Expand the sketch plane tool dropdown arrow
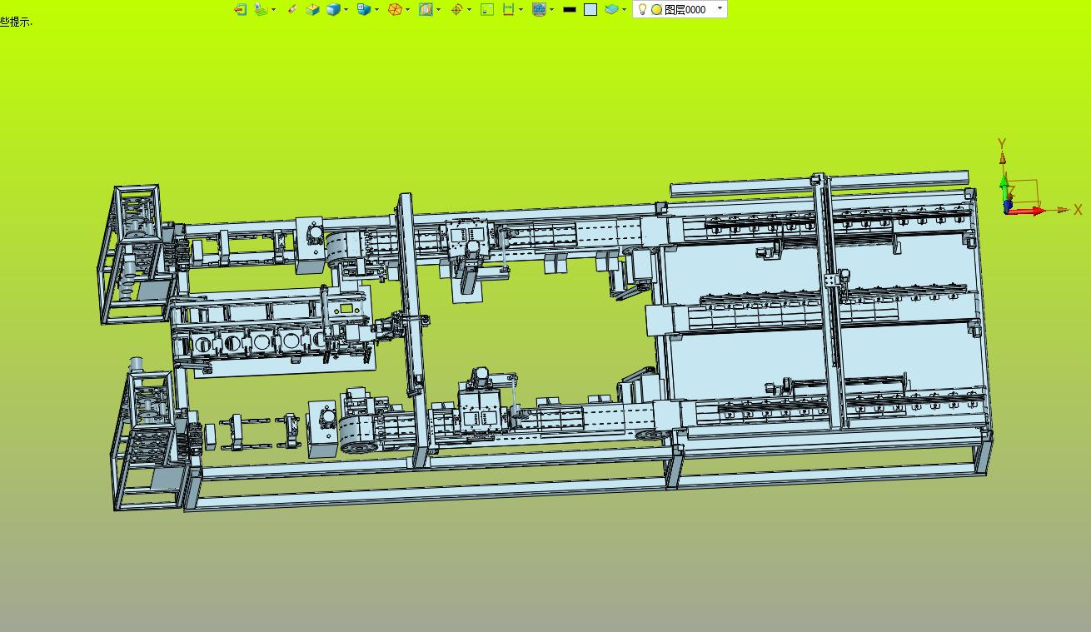This screenshot has height=632, width=1091. coord(273,10)
